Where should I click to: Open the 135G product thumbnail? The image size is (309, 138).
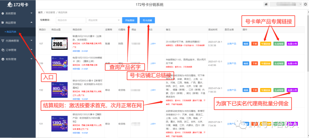59,124
